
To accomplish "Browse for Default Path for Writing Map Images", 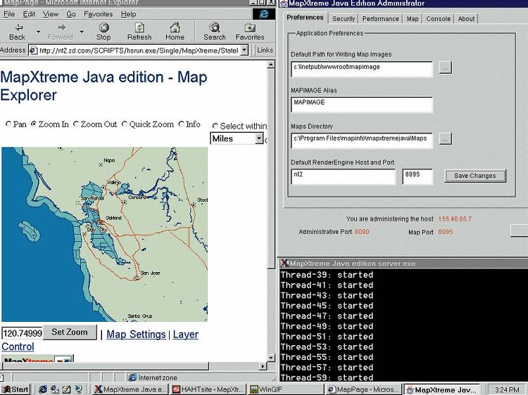I will (446, 67).
